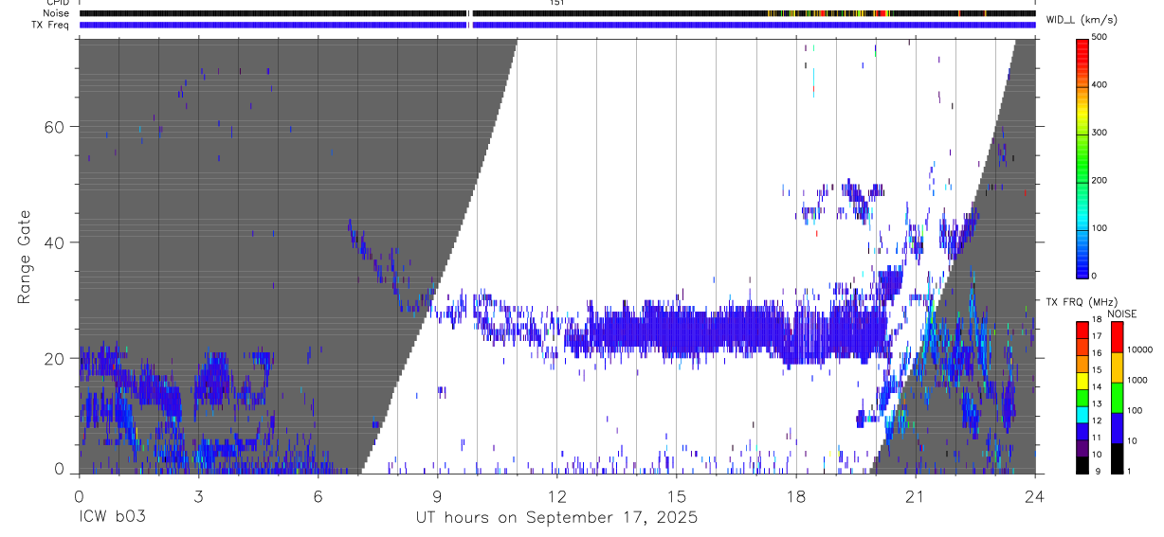The image size is (1164, 537).
Task: Click the '1000' NOISE scale label
Action: pos(1137,381)
